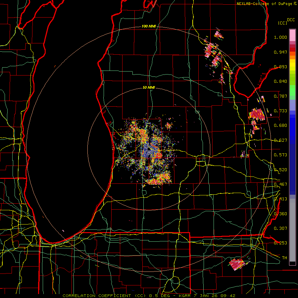The width and height of the screenshot is (298, 298).
Task: Select the 0.573 scale value
Action: pos(280,155)
